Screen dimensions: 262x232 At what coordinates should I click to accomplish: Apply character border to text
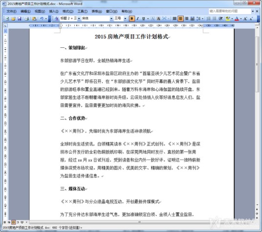point(153,19)
